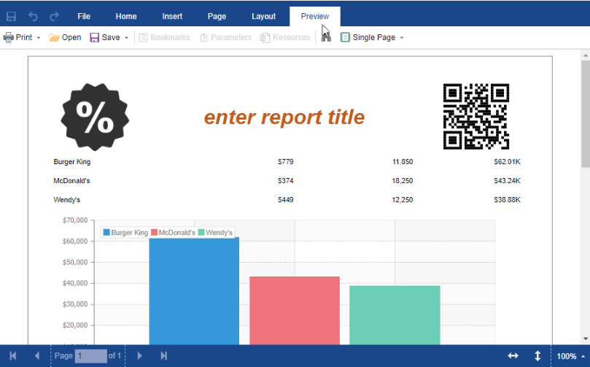This screenshot has width=590, height=367.
Task: Click the Burger King table row label
Action: coord(72,161)
